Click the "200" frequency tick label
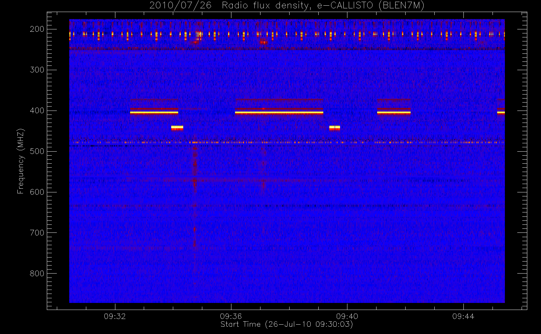Screen dimensions: 541x334 pos(37,29)
